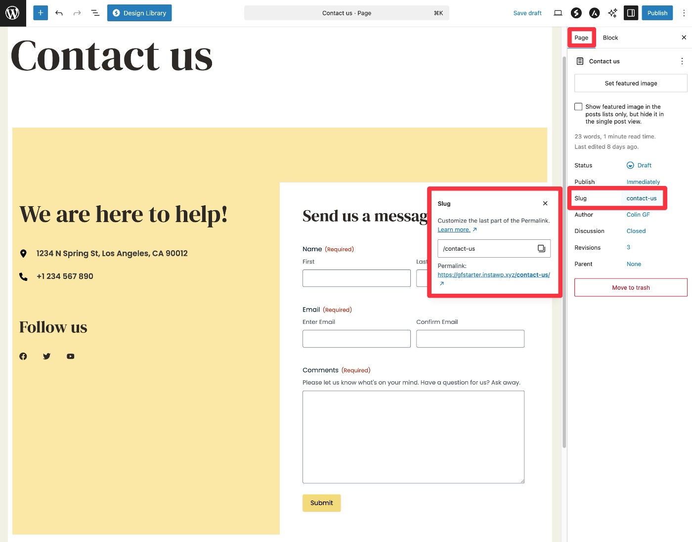Toggle the settings sidebar panel icon

click(x=631, y=13)
